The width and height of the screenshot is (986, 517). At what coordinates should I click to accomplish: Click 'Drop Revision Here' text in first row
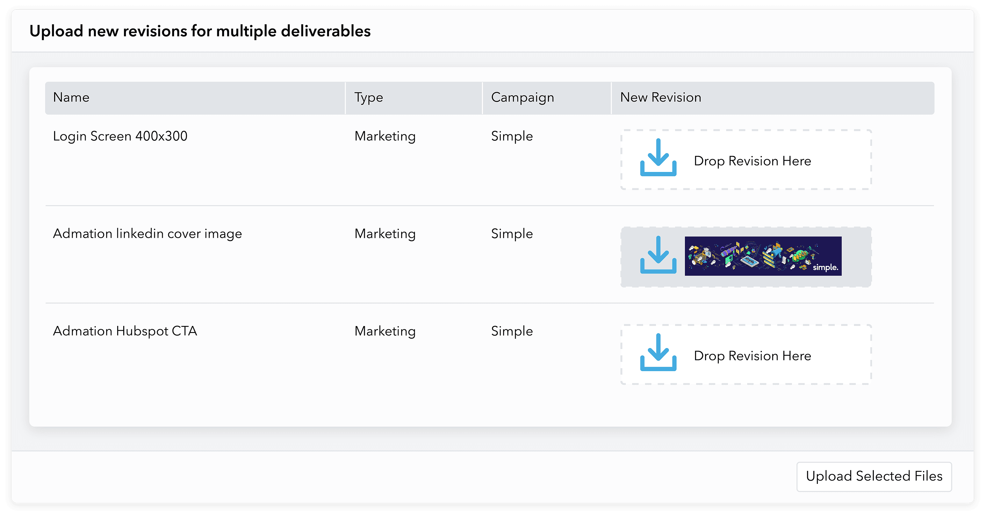(x=752, y=161)
